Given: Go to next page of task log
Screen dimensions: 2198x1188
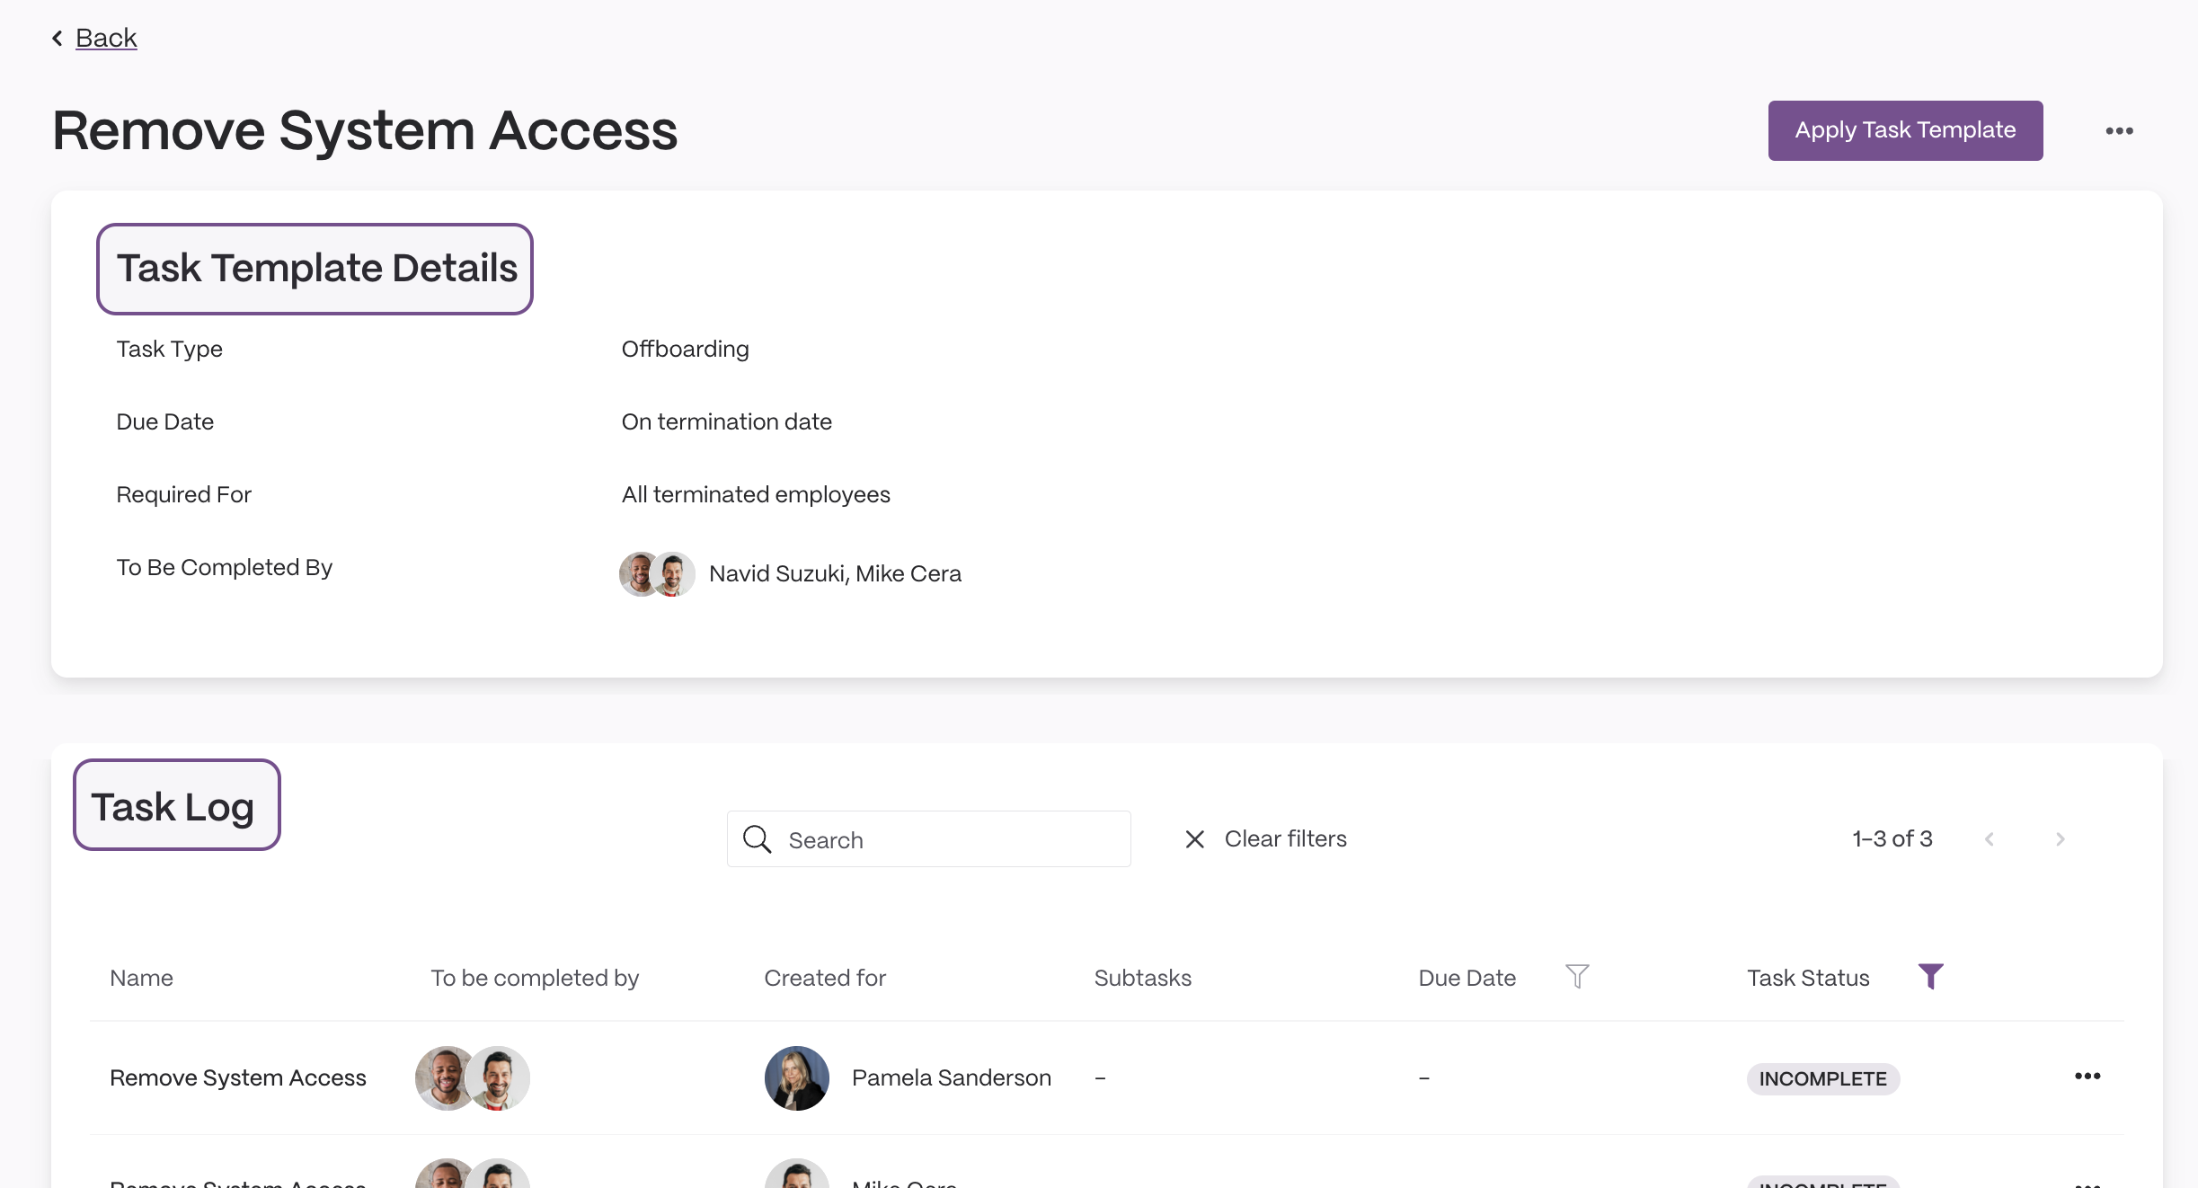Looking at the screenshot, I should (2060, 839).
